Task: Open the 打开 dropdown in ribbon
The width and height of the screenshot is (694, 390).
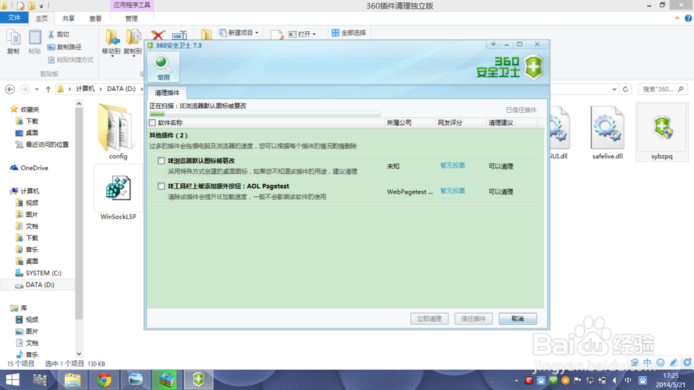Action: [x=303, y=34]
